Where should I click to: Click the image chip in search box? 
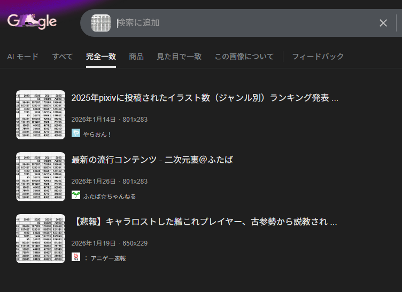101,23
